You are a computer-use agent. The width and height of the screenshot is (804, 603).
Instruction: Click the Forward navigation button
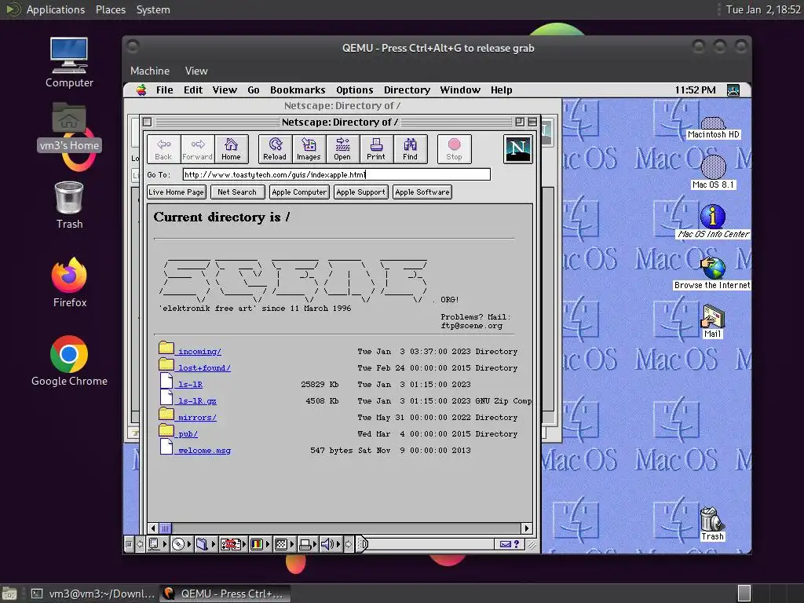tap(197, 149)
